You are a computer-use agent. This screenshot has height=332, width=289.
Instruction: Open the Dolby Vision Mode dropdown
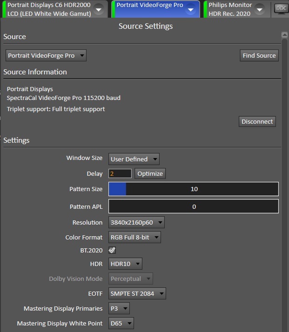tap(130, 279)
